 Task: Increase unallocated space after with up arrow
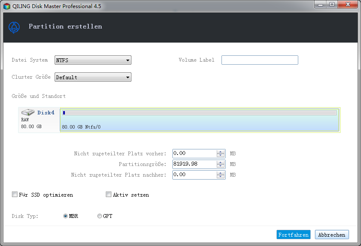pyautogui.click(x=221, y=173)
